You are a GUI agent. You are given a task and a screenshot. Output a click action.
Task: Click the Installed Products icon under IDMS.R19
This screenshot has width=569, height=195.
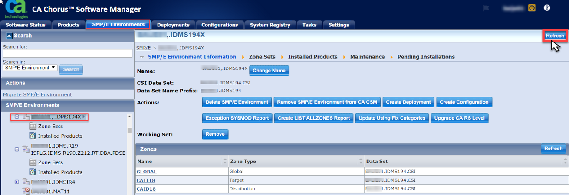[33, 172]
